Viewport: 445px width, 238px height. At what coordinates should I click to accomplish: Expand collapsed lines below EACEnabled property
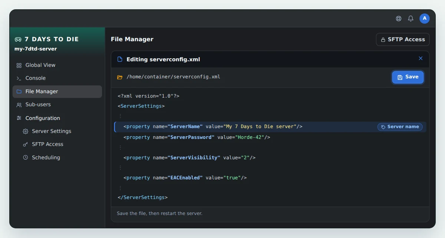[x=120, y=188]
